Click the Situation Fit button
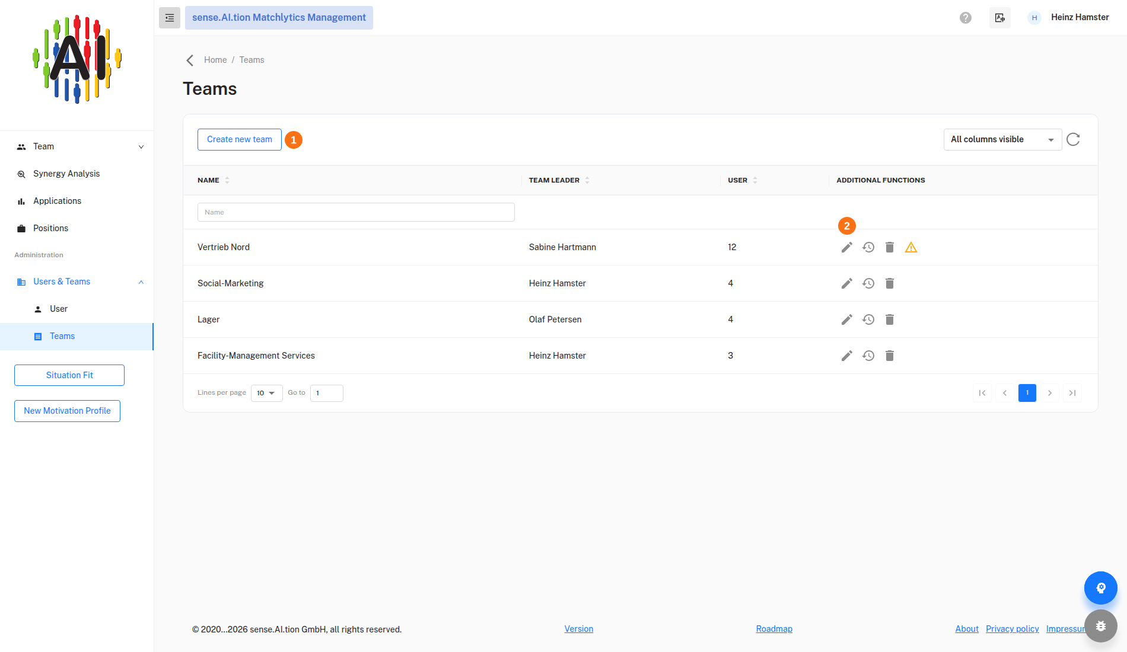1127x652 pixels. (x=69, y=375)
